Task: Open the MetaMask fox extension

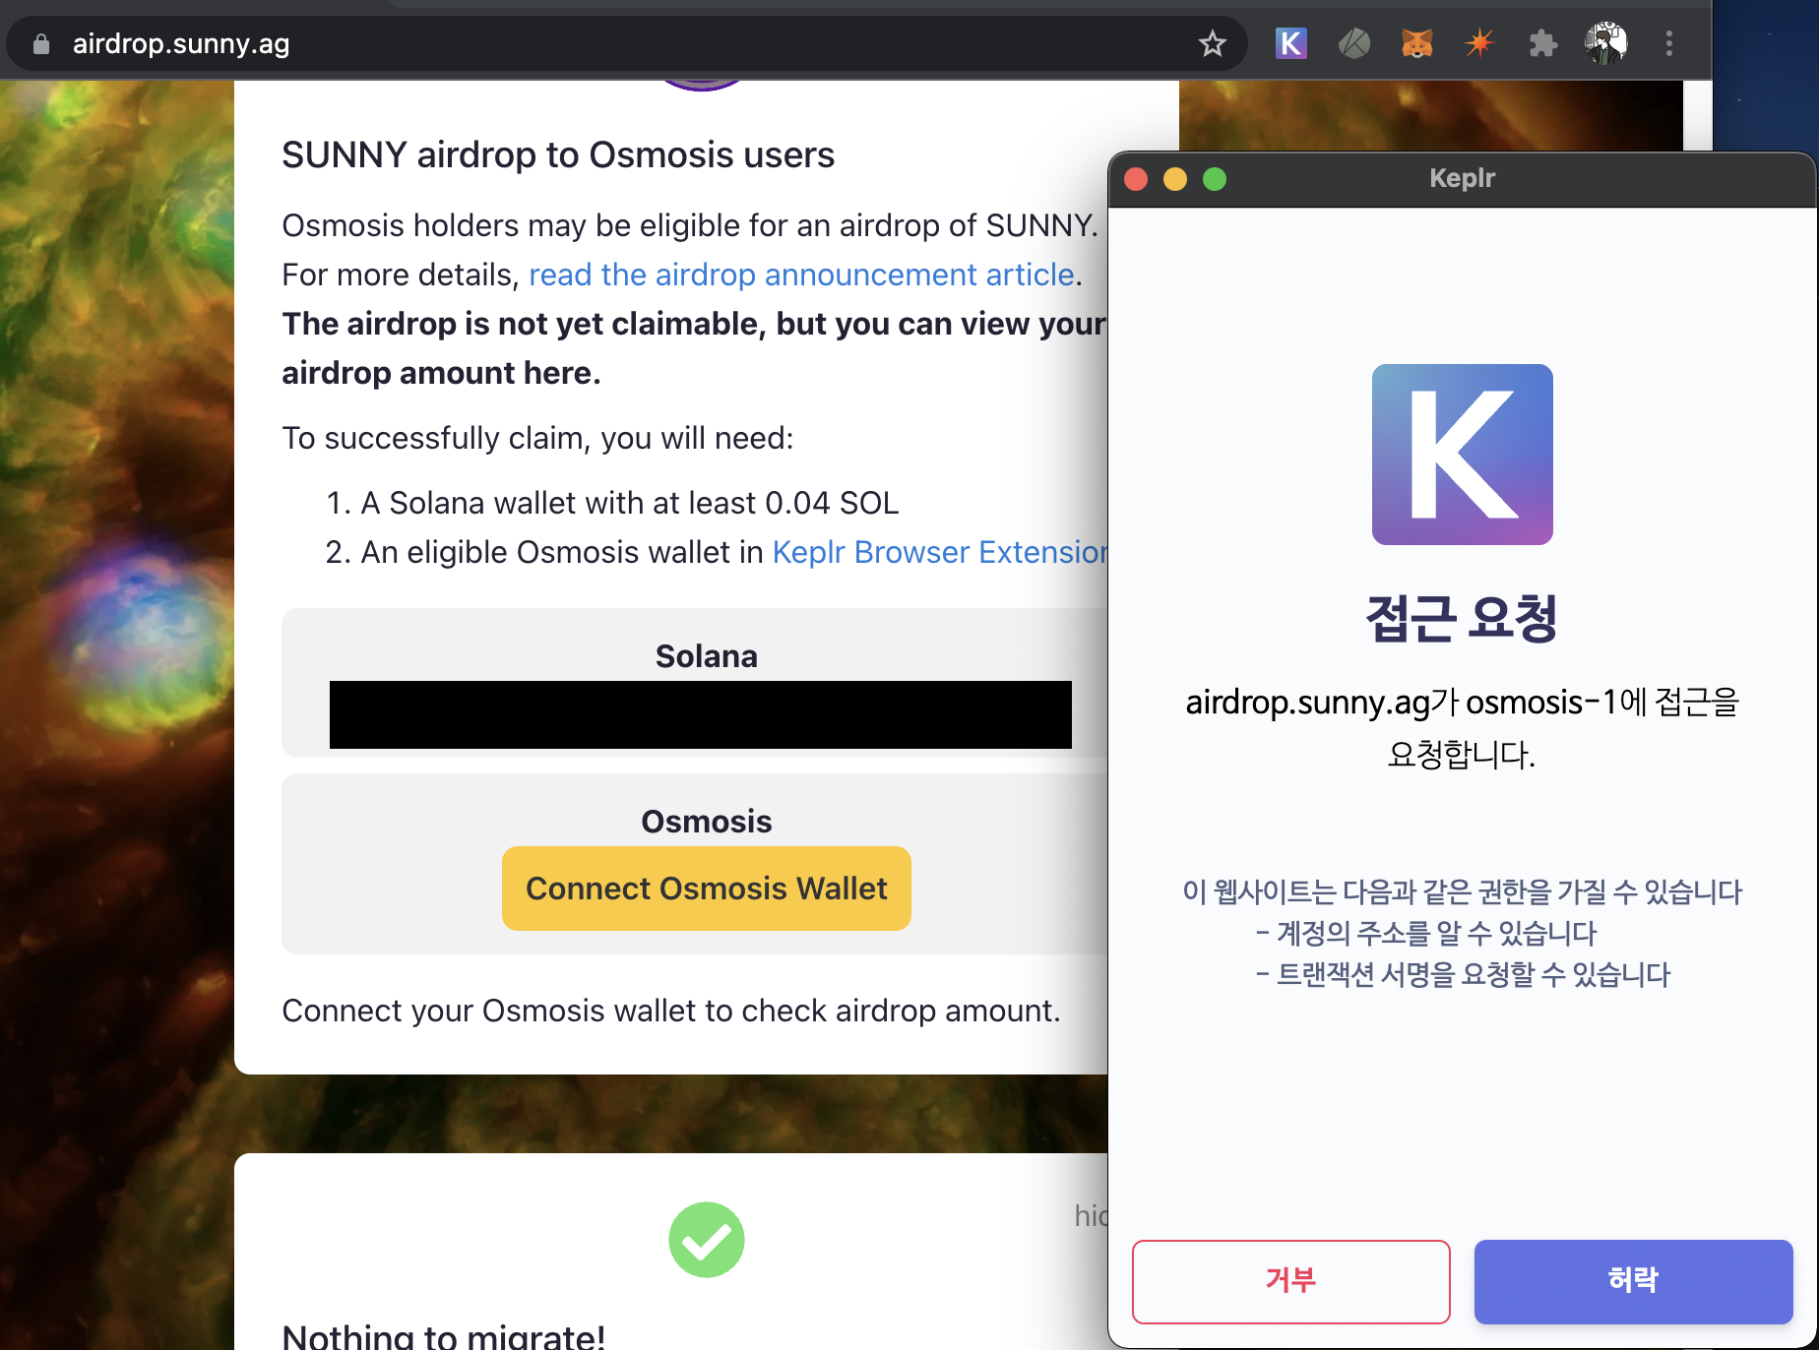Action: click(x=1416, y=43)
